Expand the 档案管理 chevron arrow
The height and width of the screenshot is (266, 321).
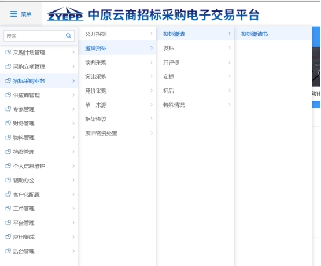(73, 152)
